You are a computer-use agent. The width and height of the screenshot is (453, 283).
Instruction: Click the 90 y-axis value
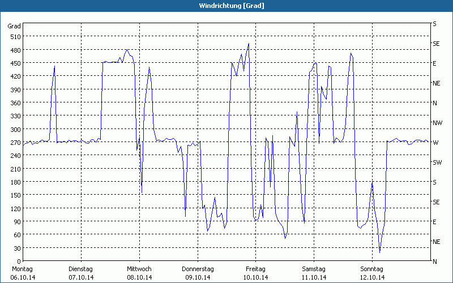(x=18, y=222)
